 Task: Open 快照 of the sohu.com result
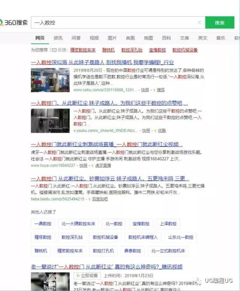(x=145, y=90)
